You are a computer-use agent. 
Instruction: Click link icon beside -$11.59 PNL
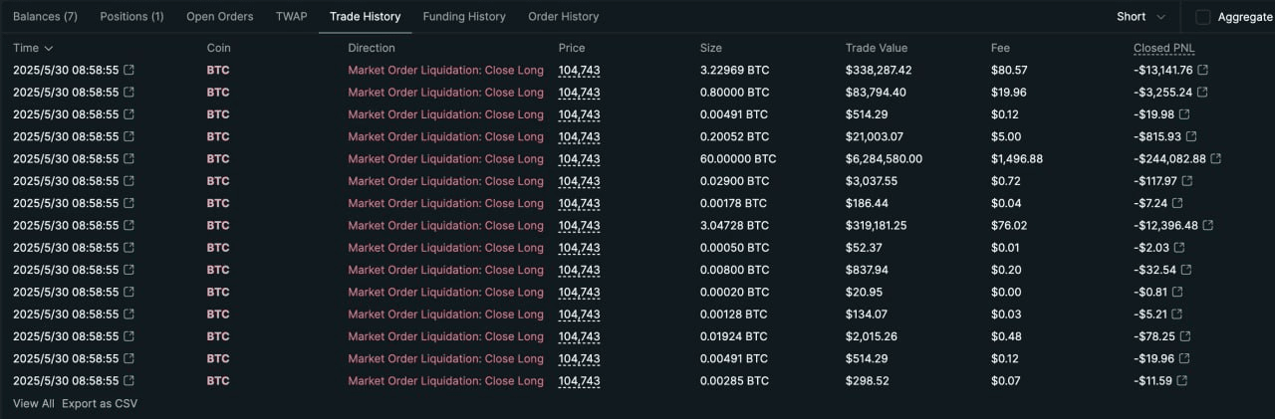1181,381
